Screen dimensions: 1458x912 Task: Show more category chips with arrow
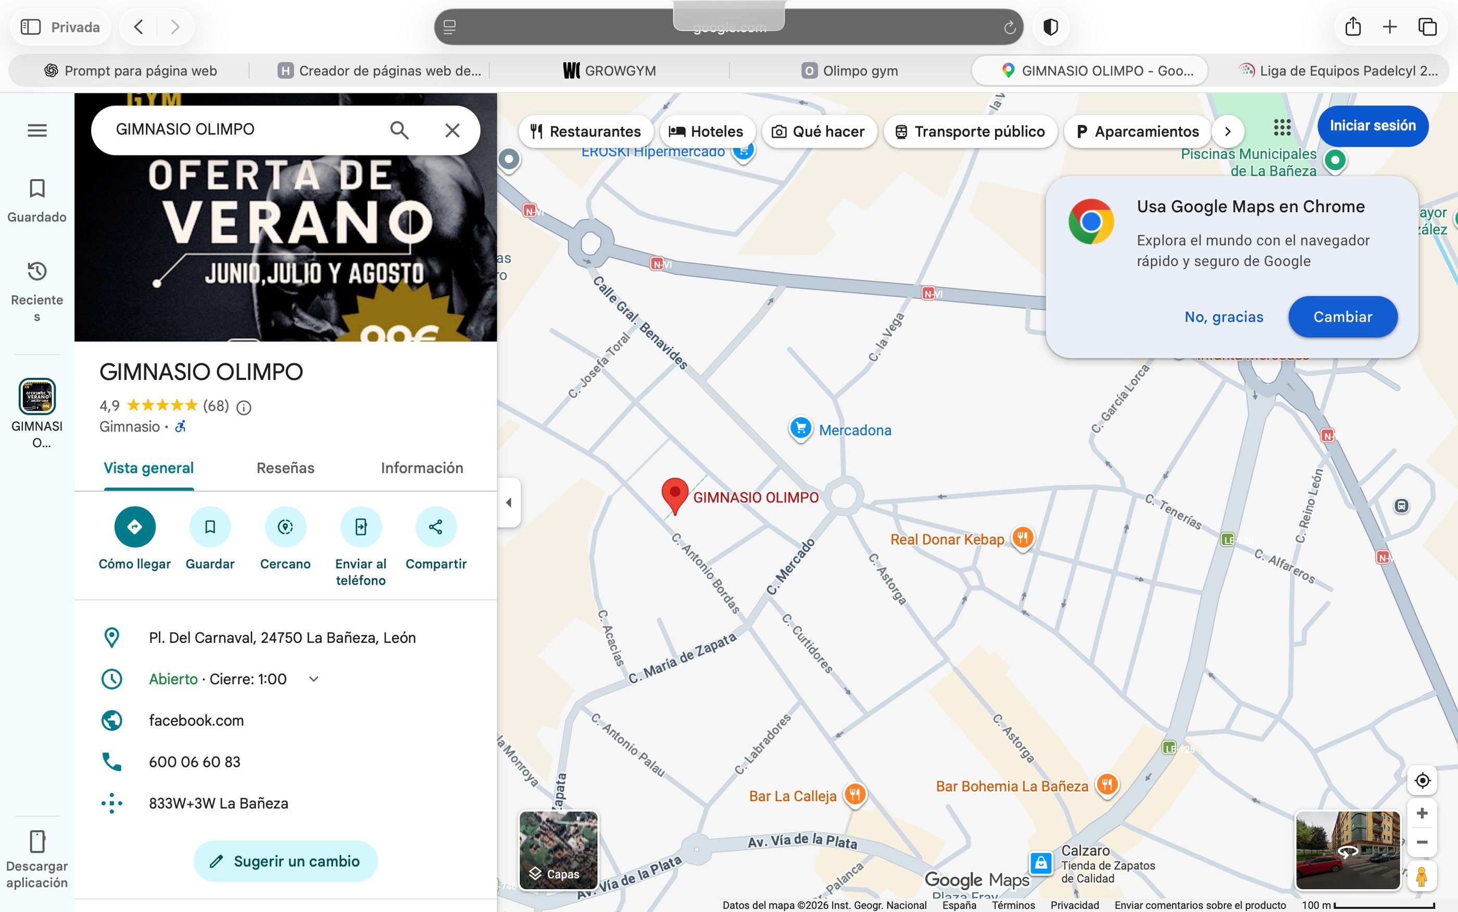point(1227,132)
